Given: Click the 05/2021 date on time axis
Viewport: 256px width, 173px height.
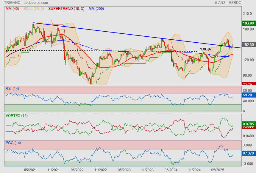Looking at the screenshot, I should click(30, 169).
